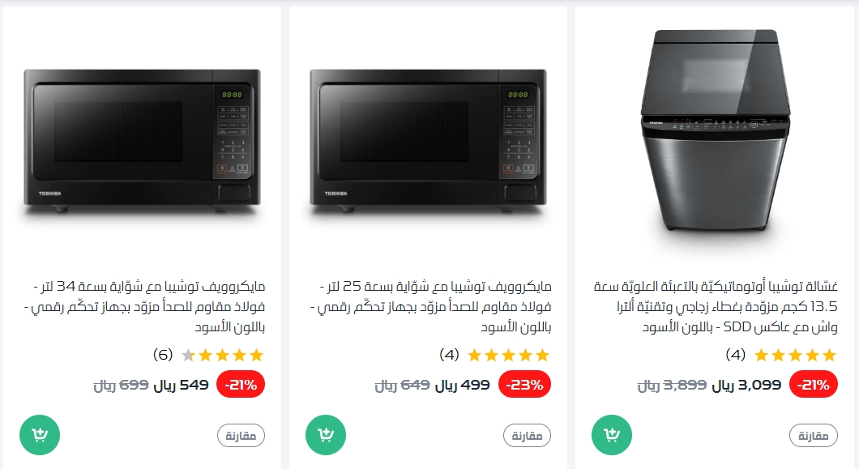Viewport: 859px width, 469px height.
Task: Open the 13.5 كجم washing machine title
Action: [x=716, y=306]
